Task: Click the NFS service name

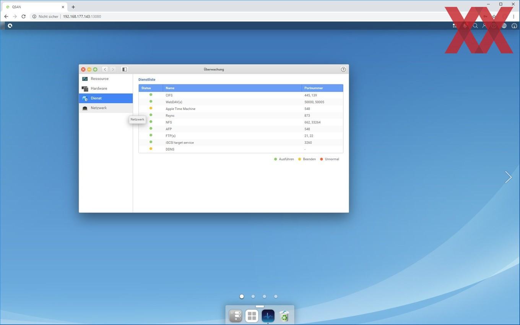Action: [x=169, y=122]
